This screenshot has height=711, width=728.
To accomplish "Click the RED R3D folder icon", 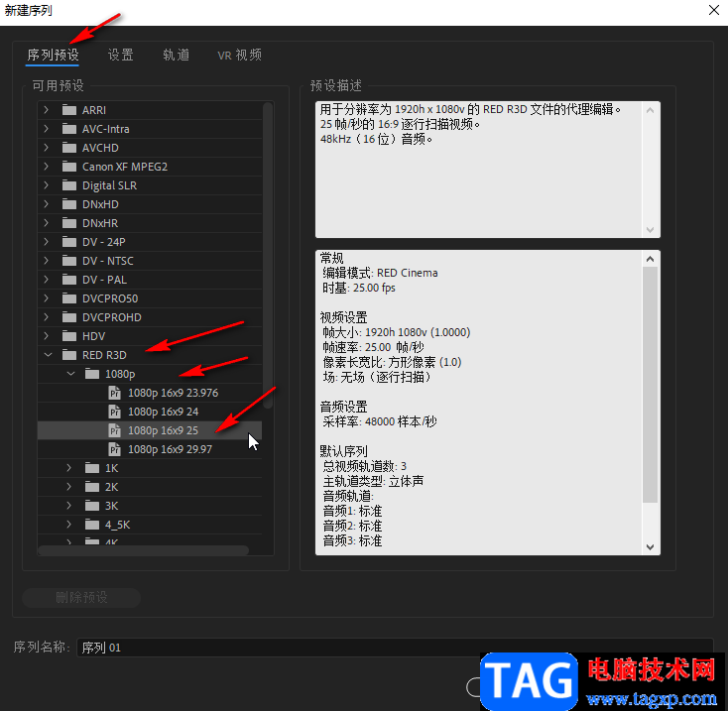I will pyautogui.click(x=69, y=355).
